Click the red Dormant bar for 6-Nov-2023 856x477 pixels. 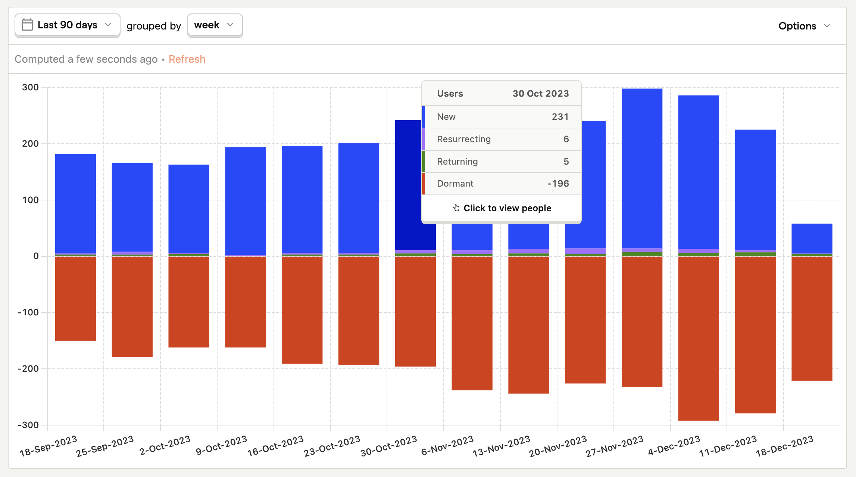(x=472, y=323)
